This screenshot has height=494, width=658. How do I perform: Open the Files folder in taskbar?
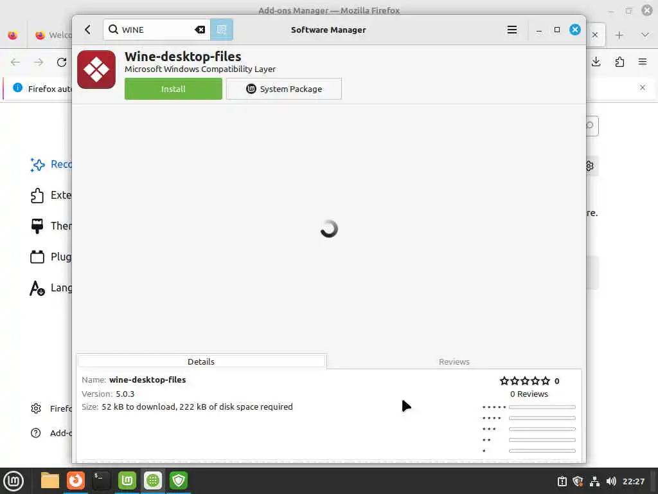coord(50,480)
